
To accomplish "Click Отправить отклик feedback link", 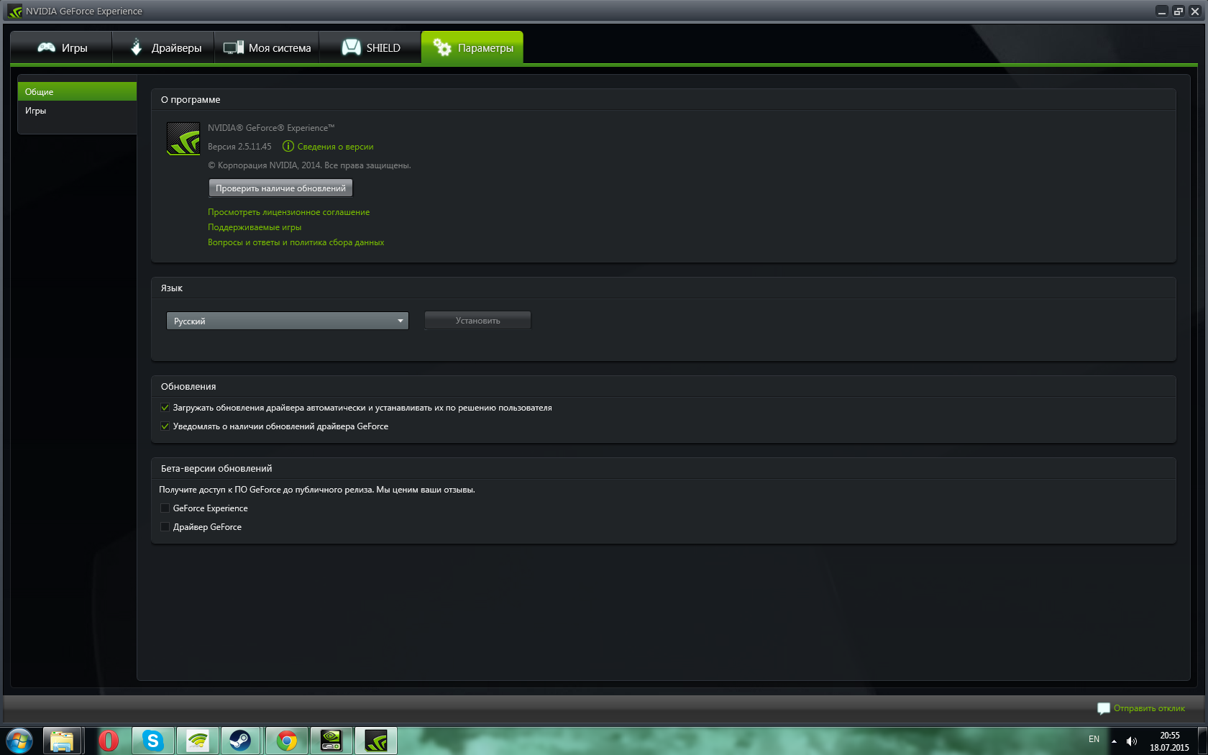I will (1141, 708).
